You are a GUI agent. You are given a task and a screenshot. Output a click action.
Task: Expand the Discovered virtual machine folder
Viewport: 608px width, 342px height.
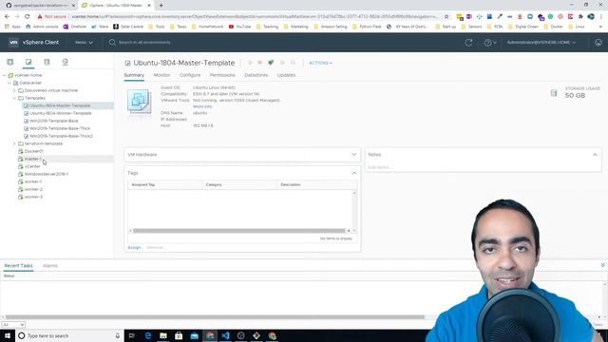click(14, 90)
